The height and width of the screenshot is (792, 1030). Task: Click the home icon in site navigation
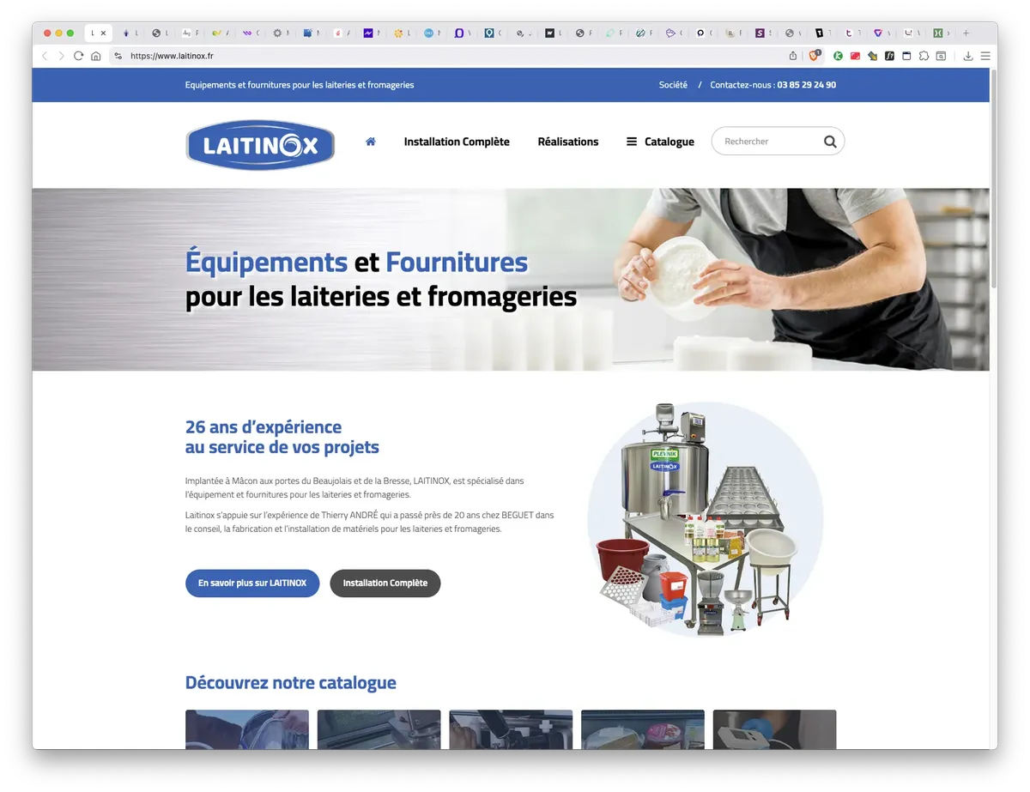pos(371,142)
